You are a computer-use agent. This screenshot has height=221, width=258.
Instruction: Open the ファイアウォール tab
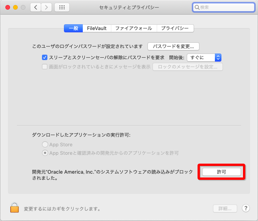pos(134,28)
